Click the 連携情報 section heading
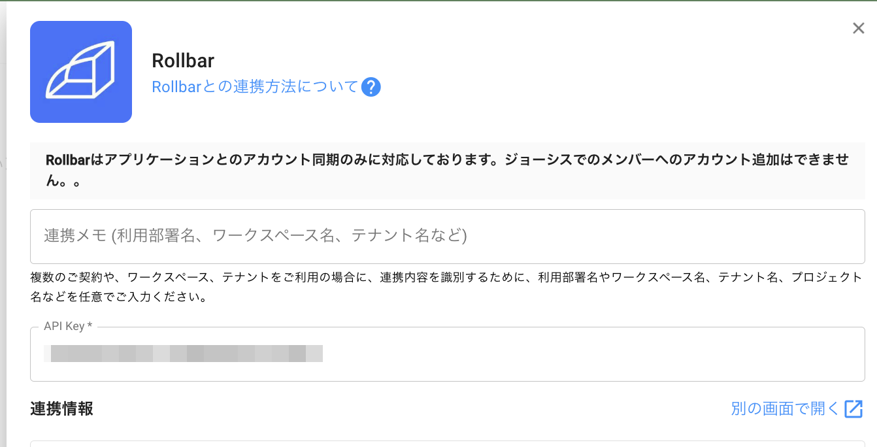Screen dimensions: 877x447 (61, 409)
